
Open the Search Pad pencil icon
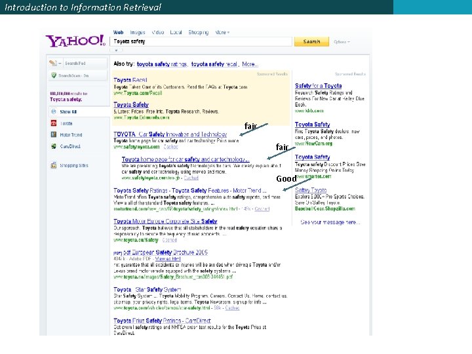(53, 63)
